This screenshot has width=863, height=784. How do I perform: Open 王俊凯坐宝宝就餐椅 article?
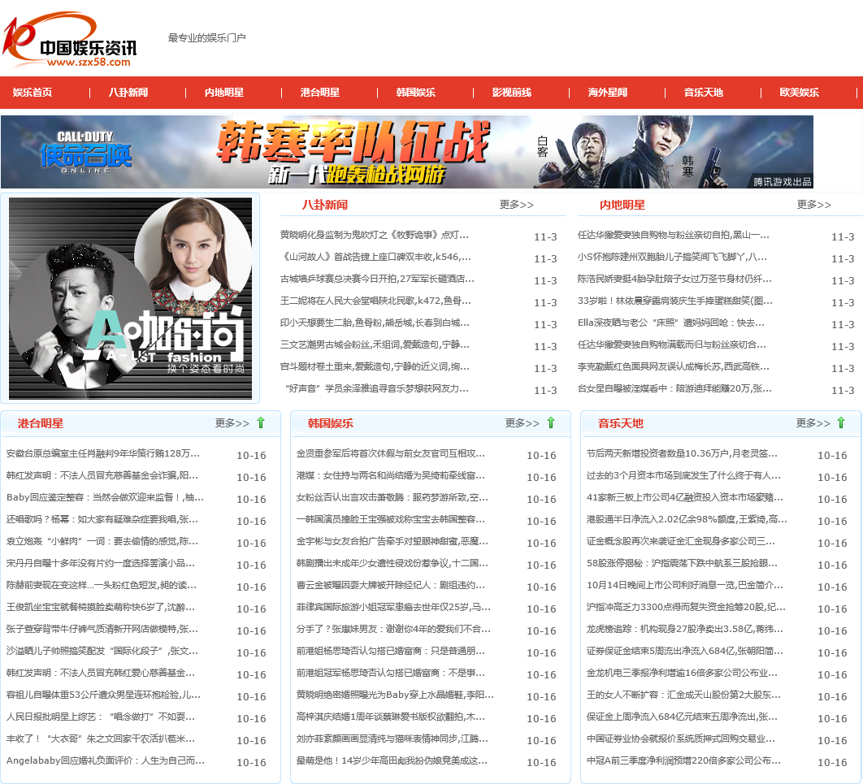100,608
